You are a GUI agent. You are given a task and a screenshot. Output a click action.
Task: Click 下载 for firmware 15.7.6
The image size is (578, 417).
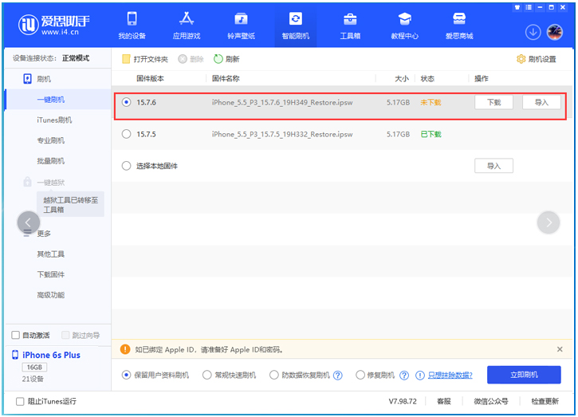click(x=493, y=102)
